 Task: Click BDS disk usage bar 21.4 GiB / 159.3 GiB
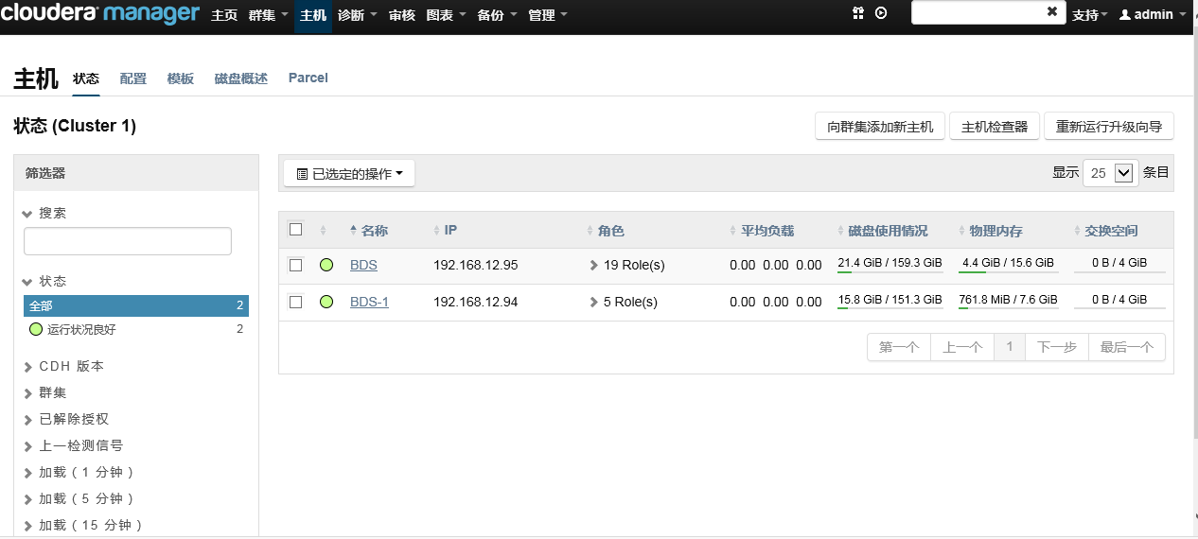pyautogui.click(x=890, y=264)
